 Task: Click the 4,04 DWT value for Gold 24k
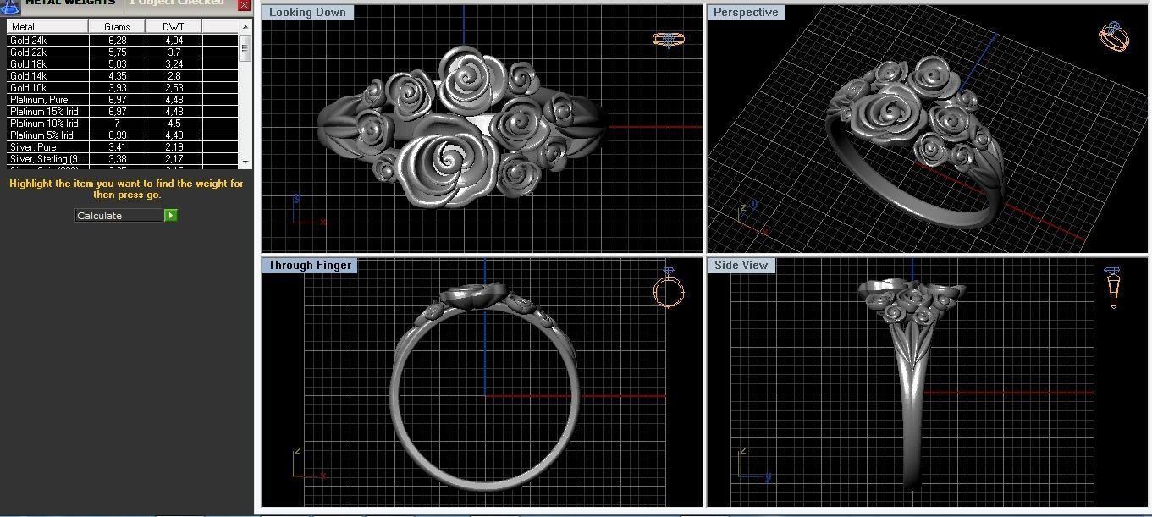click(174, 41)
